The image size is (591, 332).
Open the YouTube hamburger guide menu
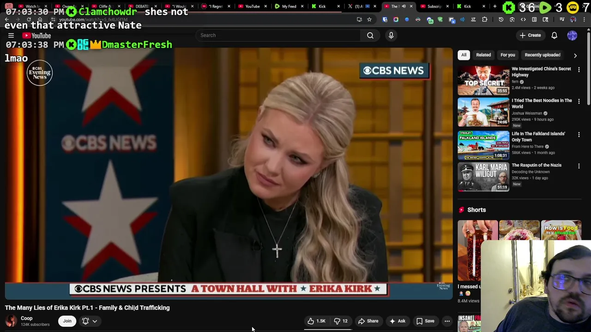[x=11, y=36]
